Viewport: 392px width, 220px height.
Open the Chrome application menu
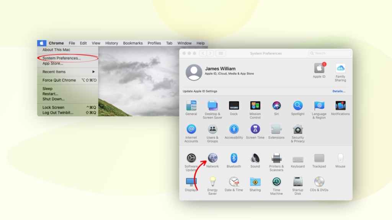tap(56, 43)
